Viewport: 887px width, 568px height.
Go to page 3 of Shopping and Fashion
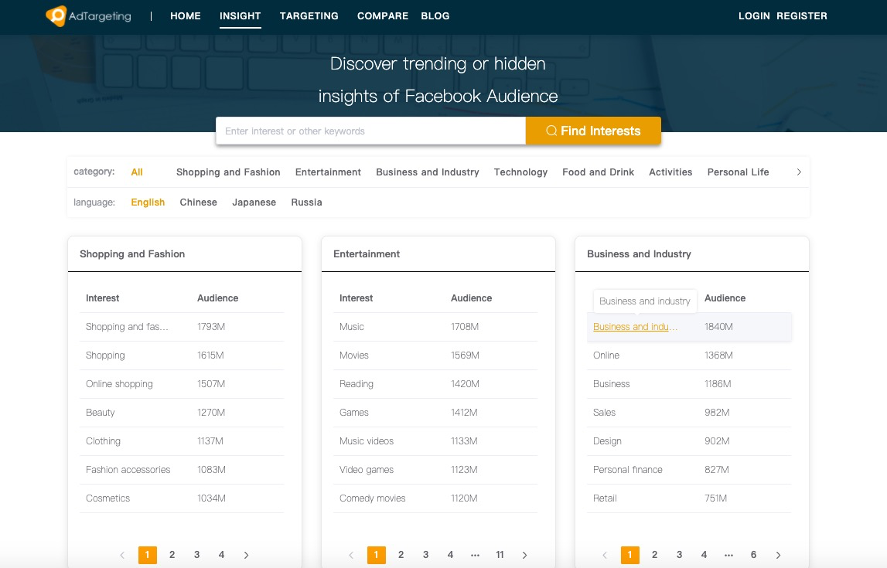tap(197, 555)
